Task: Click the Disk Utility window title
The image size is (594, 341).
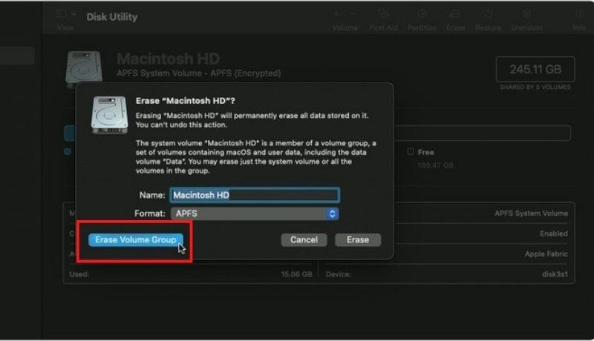Action: [112, 17]
